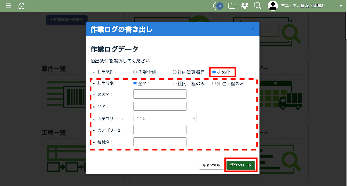347x186 pixels.
Task: Expand the カテゴリー1 dropdown
Action: 165,118
